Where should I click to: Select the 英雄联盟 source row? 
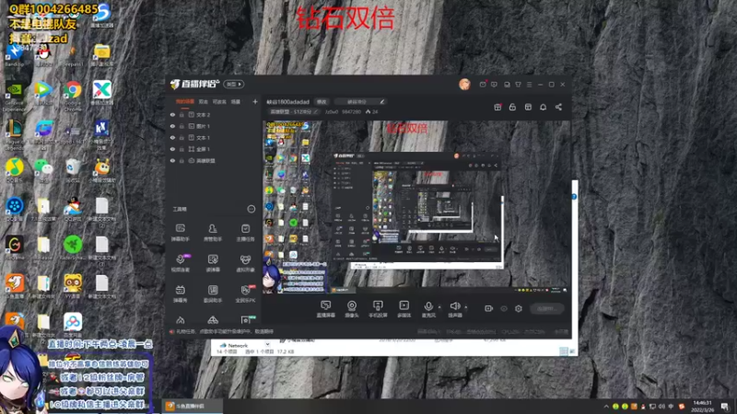click(214, 160)
